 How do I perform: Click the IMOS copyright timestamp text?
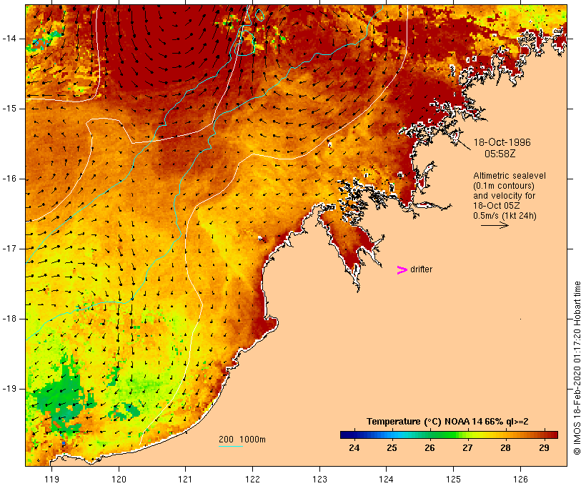pos(577,368)
